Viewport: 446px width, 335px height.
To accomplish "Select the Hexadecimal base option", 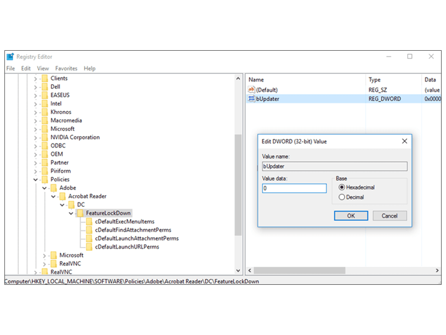I will pos(342,187).
